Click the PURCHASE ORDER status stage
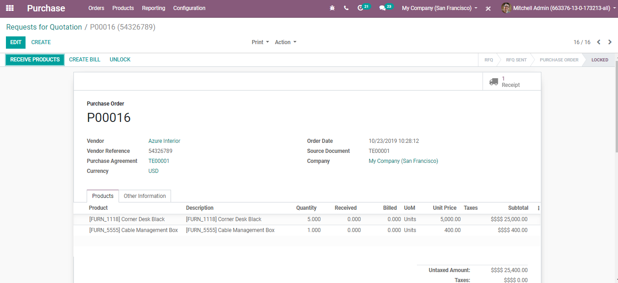The width and height of the screenshot is (618, 283). 559,60
